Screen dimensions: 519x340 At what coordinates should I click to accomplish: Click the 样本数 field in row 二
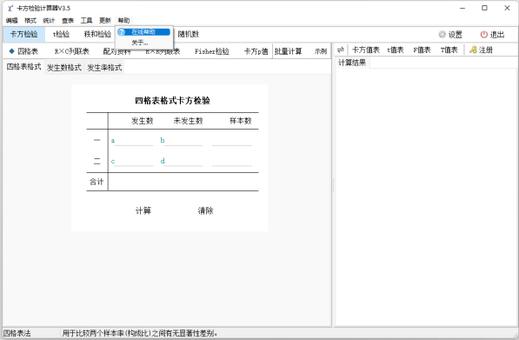point(232,161)
